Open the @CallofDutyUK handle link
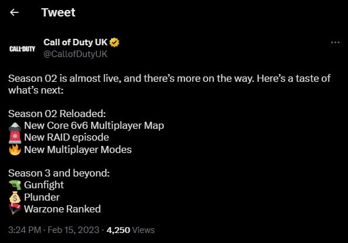The height and width of the screenshot is (243, 348). point(75,54)
